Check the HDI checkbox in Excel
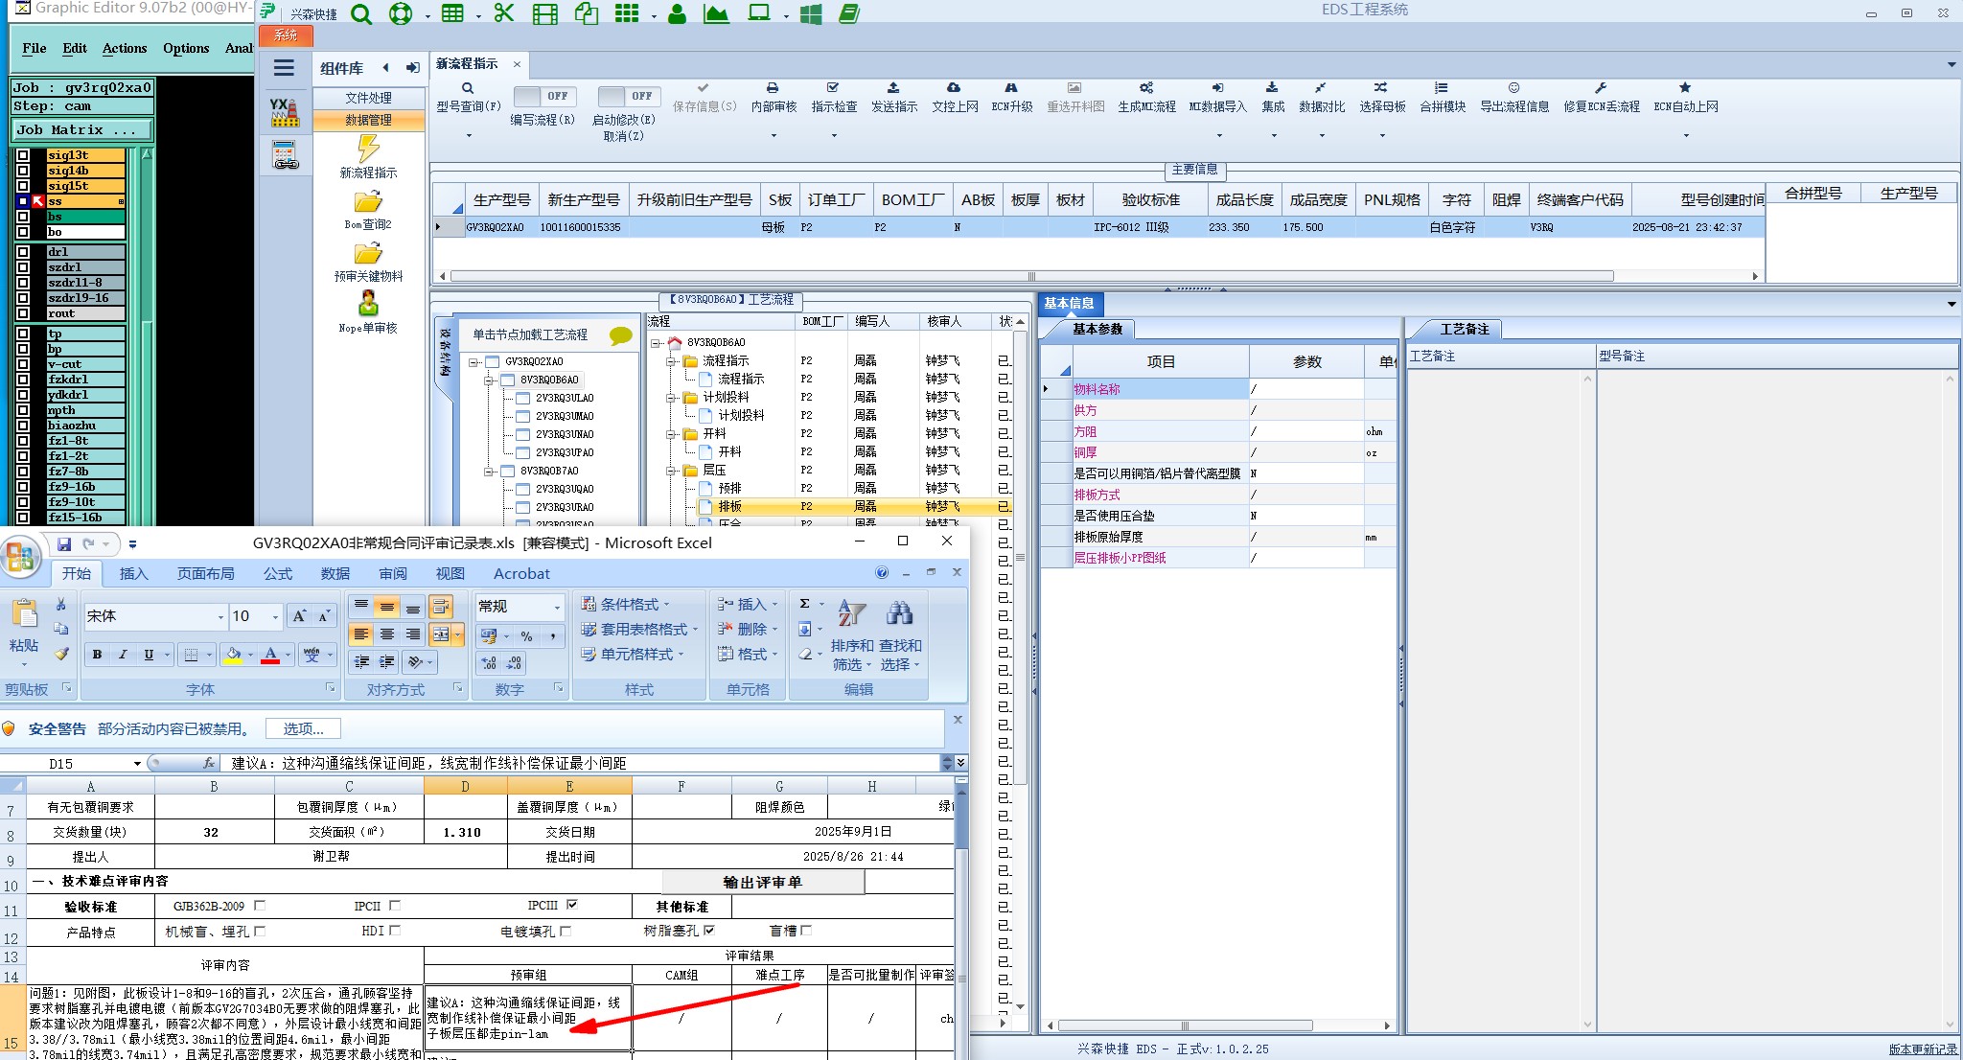Image resolution: width=1963 pixels, height=1060 pixels. (395, 931)
